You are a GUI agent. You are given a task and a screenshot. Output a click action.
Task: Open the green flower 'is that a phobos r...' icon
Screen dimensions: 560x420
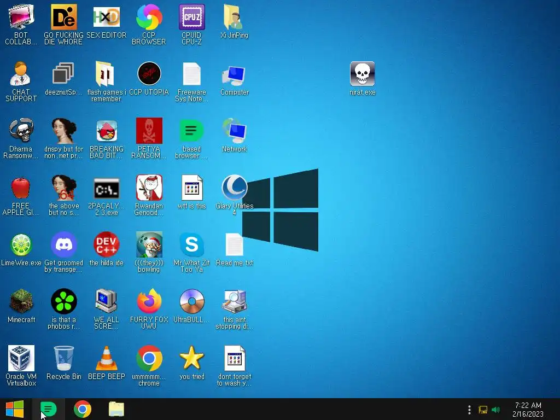coord(63,309)
